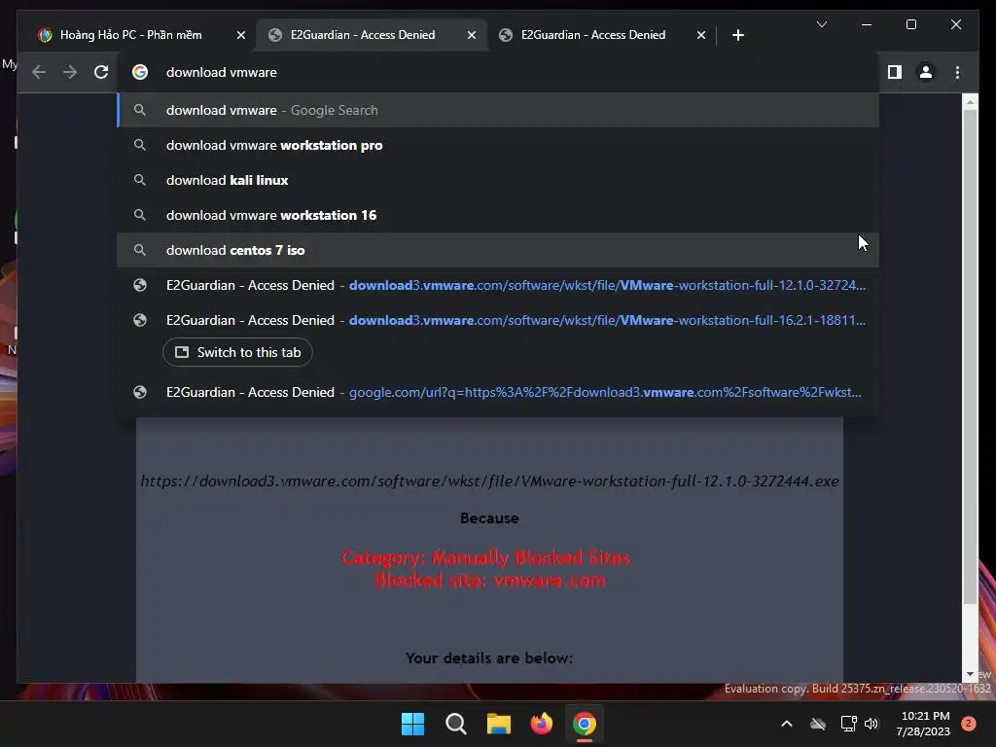Open the volume speaker tray icon

tap(871, 724)
